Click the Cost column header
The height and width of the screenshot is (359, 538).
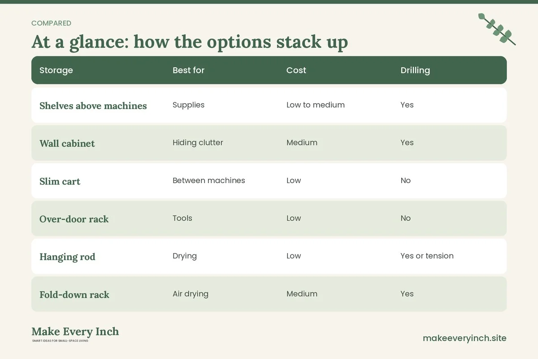[x=296, y=70]
